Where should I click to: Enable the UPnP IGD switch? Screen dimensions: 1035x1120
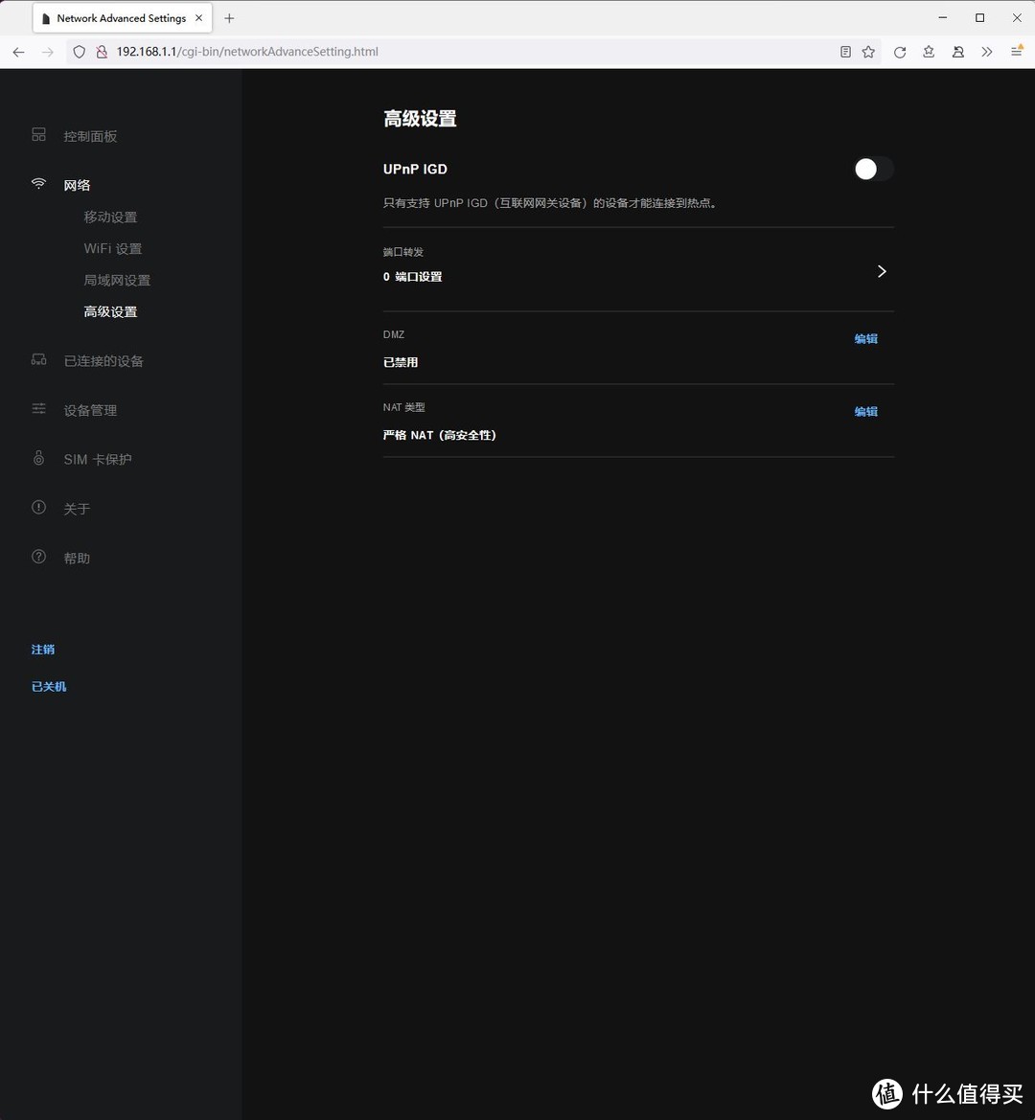pyautogui.click(x=872, y=169)
